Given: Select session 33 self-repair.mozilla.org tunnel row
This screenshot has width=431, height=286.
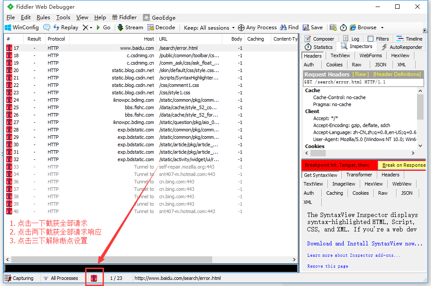Looking at the screenshot, I should [x=151, y=167].
